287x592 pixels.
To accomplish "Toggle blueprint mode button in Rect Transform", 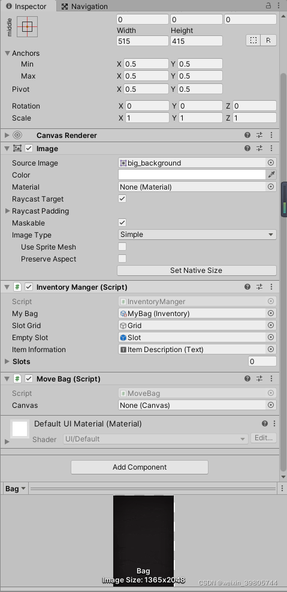I will [253, 40].
